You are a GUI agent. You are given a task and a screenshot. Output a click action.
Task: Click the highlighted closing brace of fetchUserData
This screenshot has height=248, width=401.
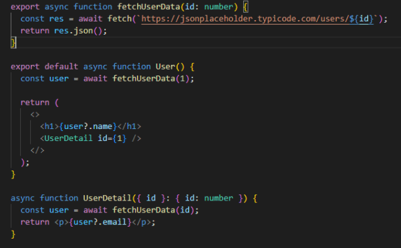pos(13,42)
